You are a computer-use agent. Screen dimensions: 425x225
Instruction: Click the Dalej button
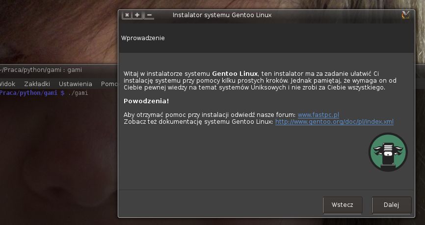pyautogui.click(x=392, y=205)
